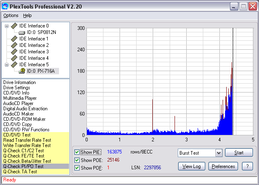Select the CD/DVD Test entry
The width and height of the screenshot is (259, 185).
(x=36, y=135)
